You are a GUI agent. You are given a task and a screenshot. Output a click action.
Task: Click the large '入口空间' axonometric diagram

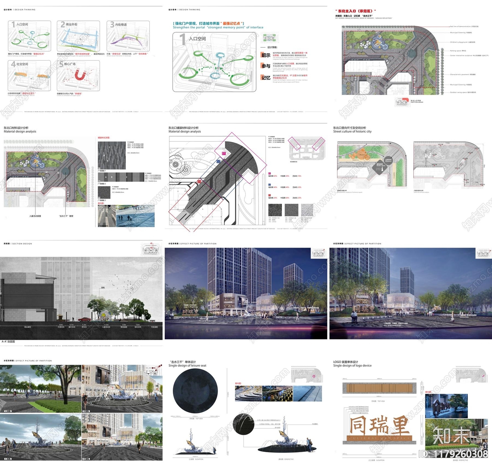point(214,62)
